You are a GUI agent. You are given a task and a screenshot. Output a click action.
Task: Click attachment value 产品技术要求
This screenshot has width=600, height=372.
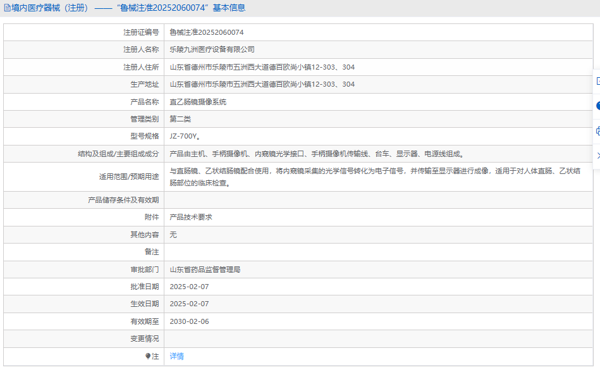coord(190,217)
